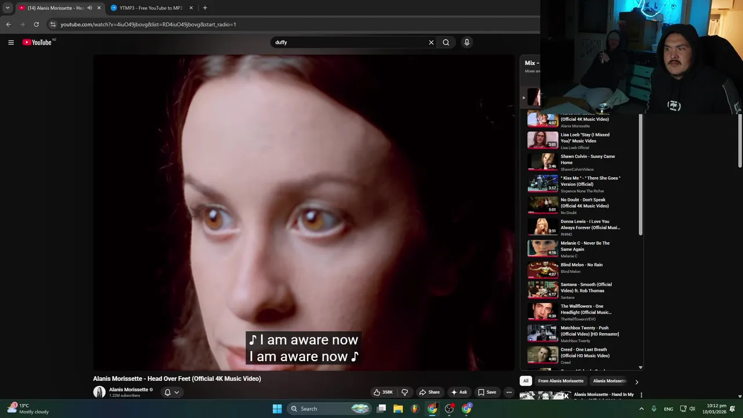
Task: Open options for Hand In My Pocket video
Action: coord(641,395)
